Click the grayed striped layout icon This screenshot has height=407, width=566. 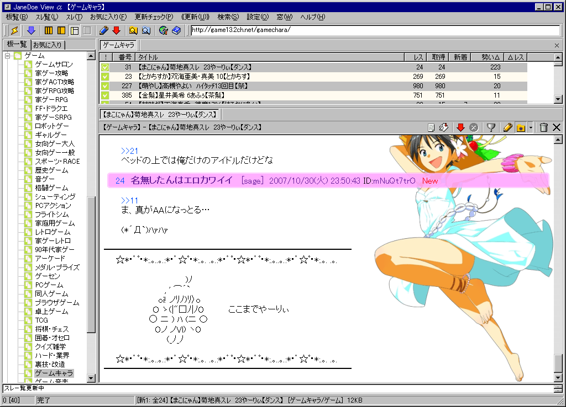click(87, 31)
